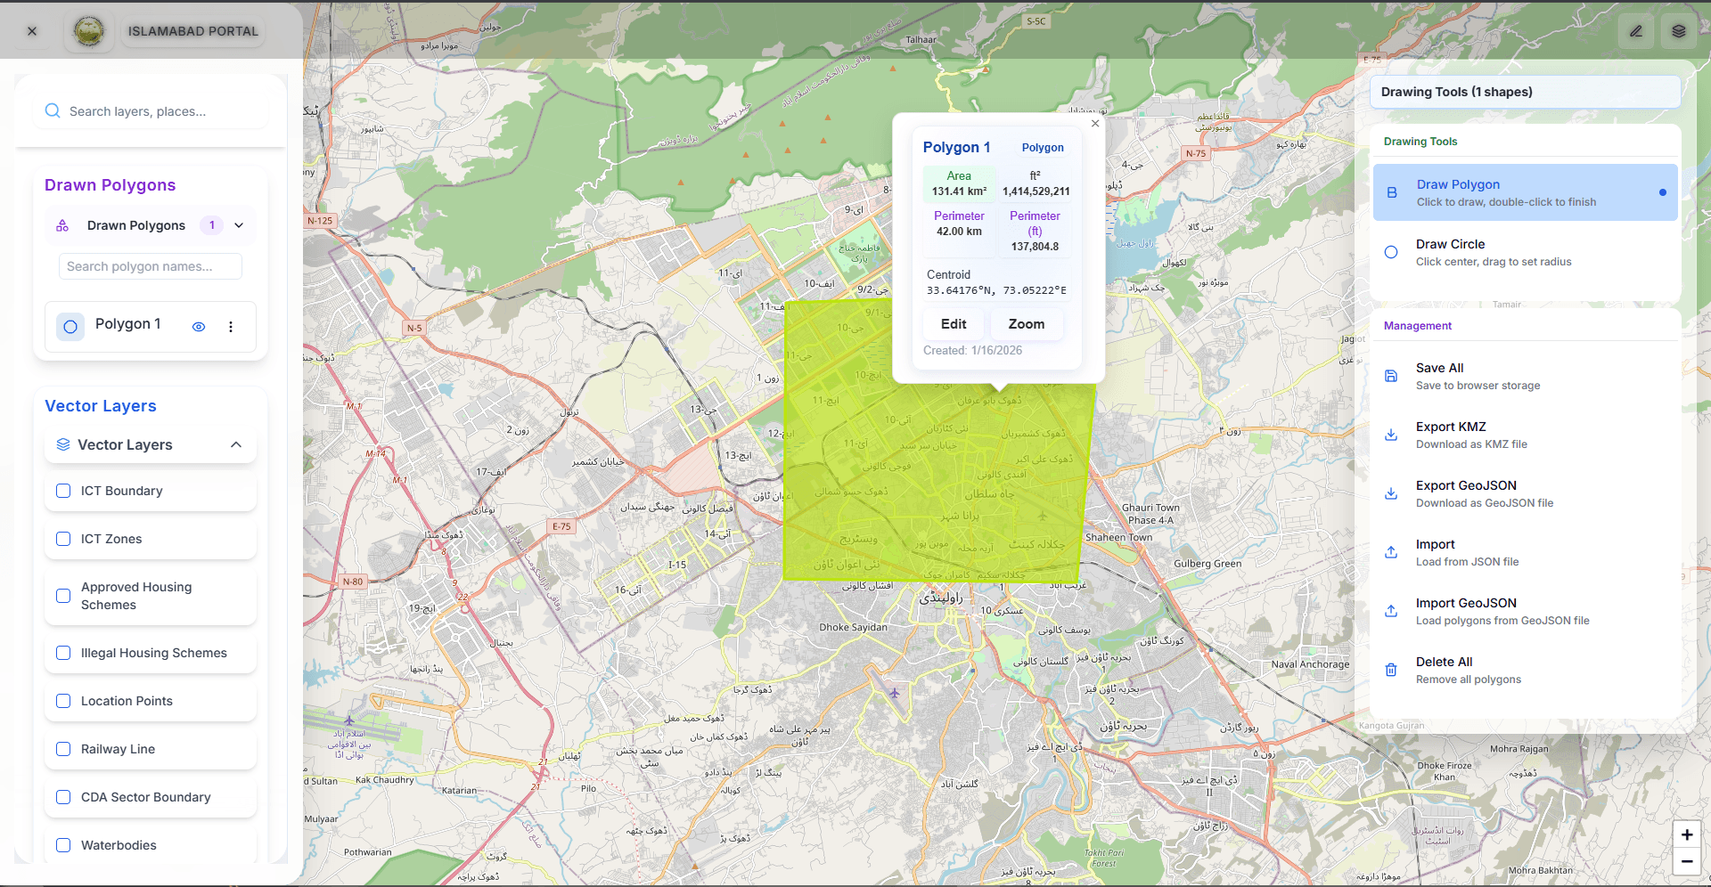The width and height of the screenshot is (1711, 887).
Task: Click the Import GeoJSON upload icon
Action: coord(1391,611)
